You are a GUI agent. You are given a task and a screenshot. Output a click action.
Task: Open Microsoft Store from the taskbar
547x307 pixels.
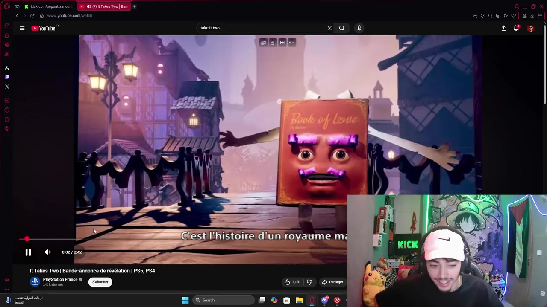(287, 300)
